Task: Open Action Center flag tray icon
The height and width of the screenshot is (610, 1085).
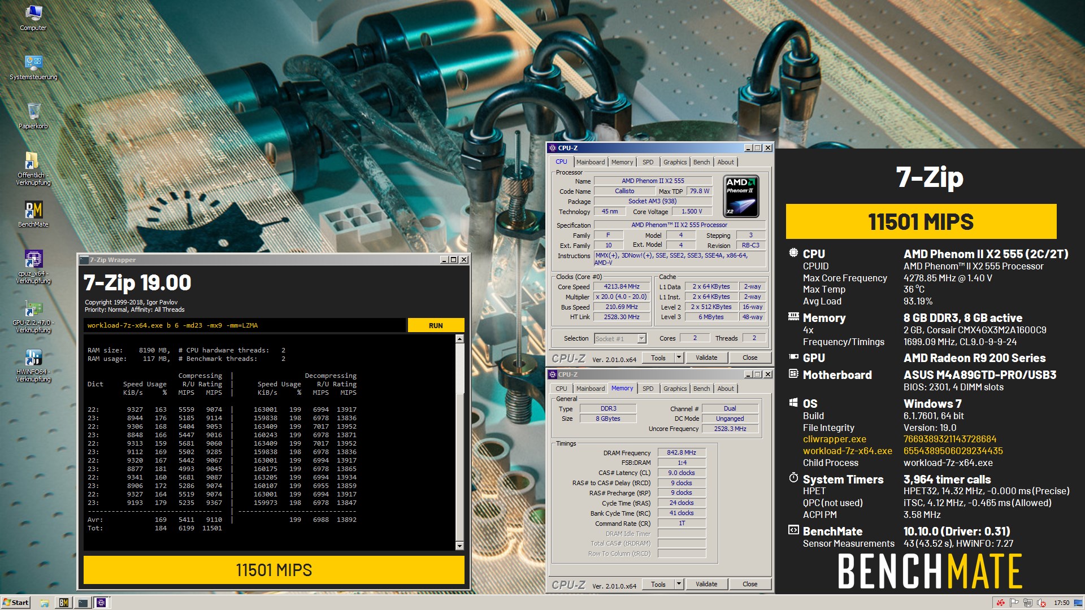Action: click(1014, 603)
